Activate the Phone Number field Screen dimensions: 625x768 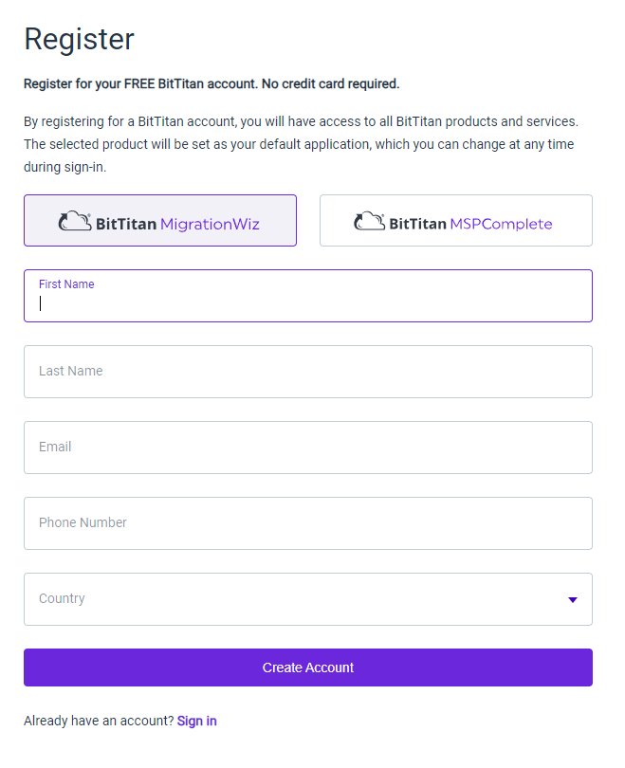pos(307,523)
